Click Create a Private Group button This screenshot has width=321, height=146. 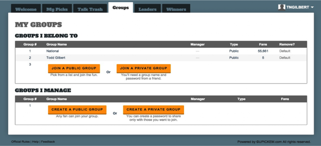tap(153, 109)
